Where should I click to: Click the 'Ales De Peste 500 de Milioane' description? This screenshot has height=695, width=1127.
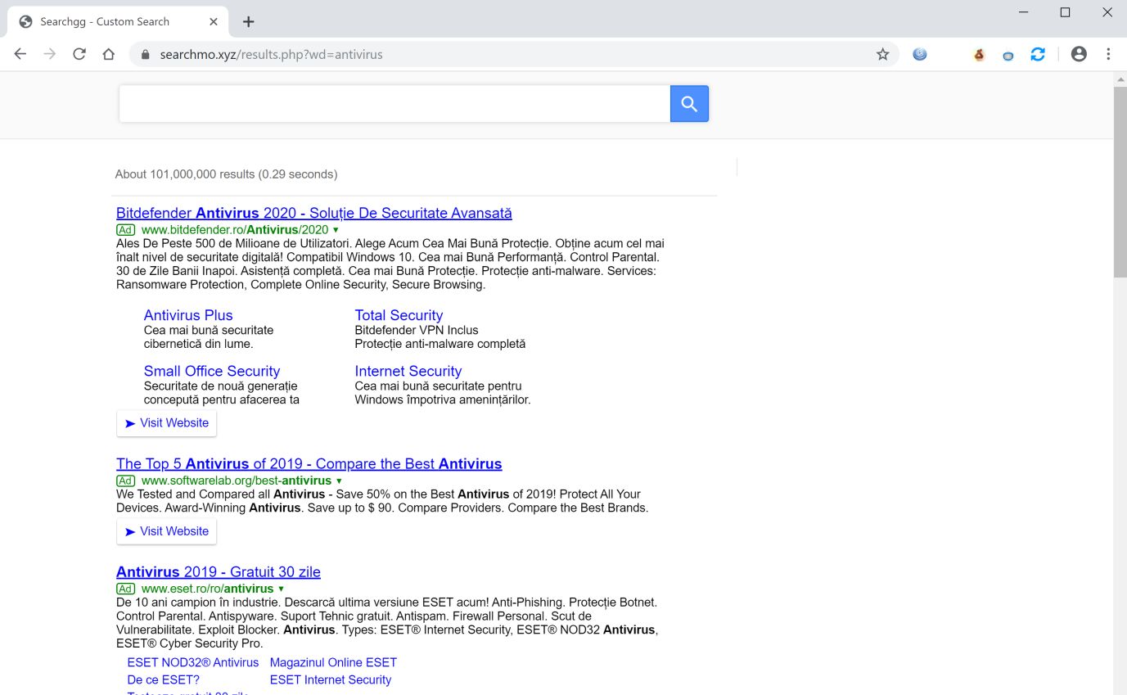coord(390,264)
